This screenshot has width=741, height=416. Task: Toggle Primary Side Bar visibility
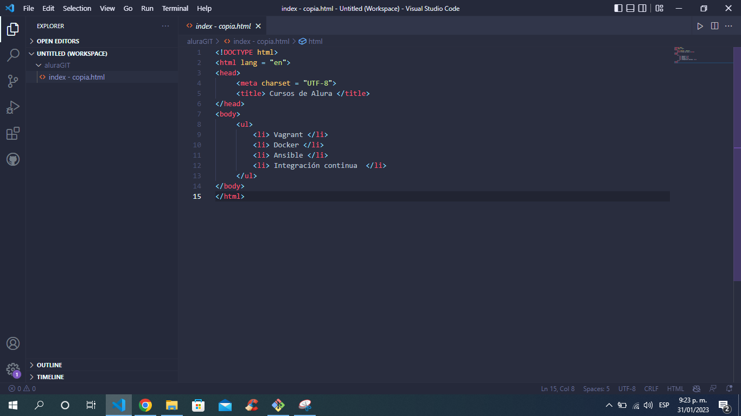coord(618,8)
